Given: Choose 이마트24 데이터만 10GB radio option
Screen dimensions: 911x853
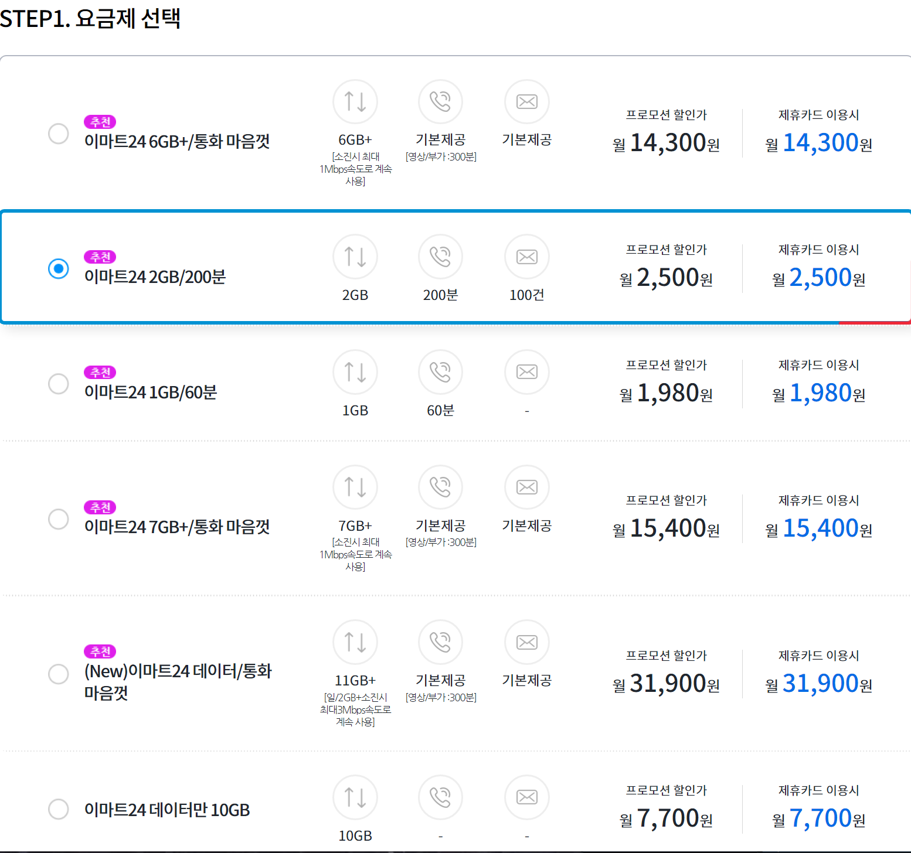Looking at the screenshot, I should [x=59, y=809].
